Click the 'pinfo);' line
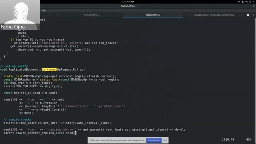 pyautogui.click(x=23, y=36)
